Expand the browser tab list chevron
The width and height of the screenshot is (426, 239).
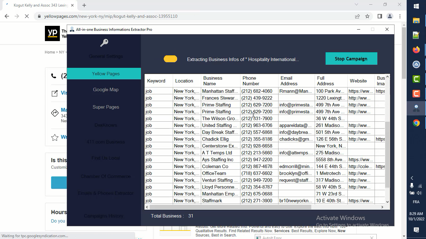click(356, 5)
